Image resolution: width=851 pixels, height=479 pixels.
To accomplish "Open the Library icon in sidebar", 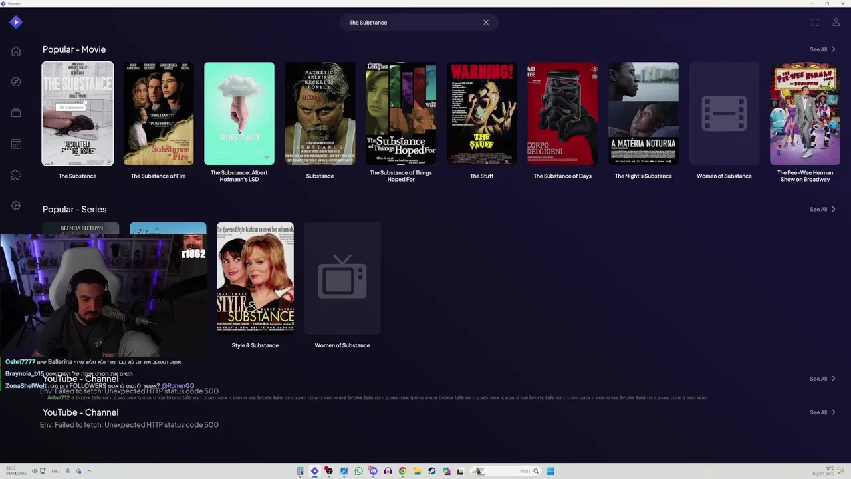I will [x=16, y=113].
